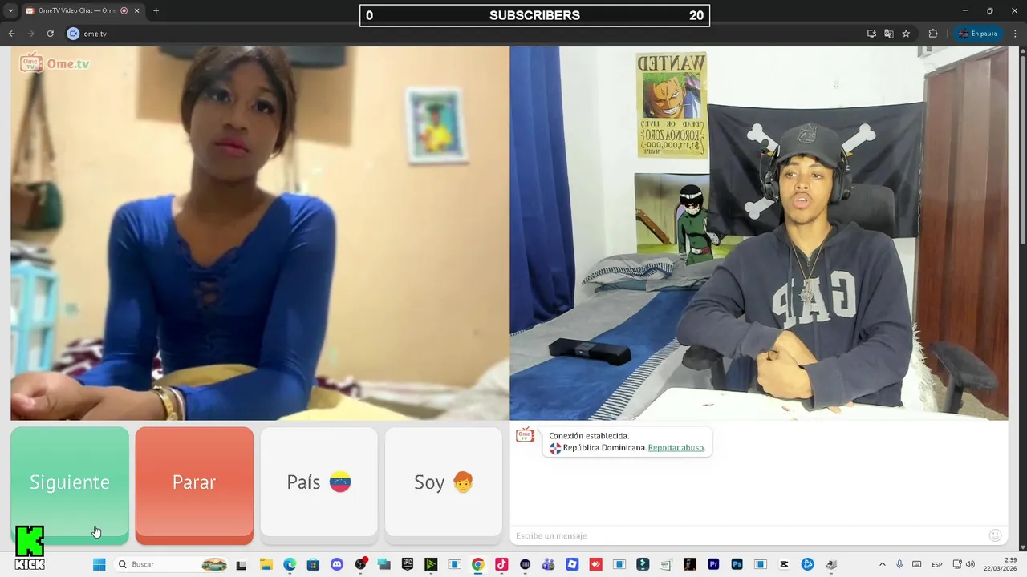Switch the ESP keyboard language

click(x=936, y=564)
